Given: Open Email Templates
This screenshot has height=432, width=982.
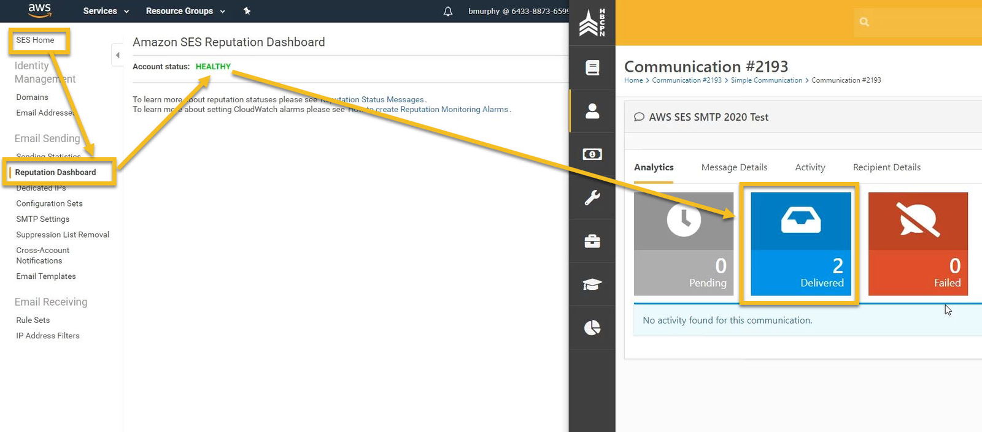Looking at the screenshot, I should pos(46,276).
